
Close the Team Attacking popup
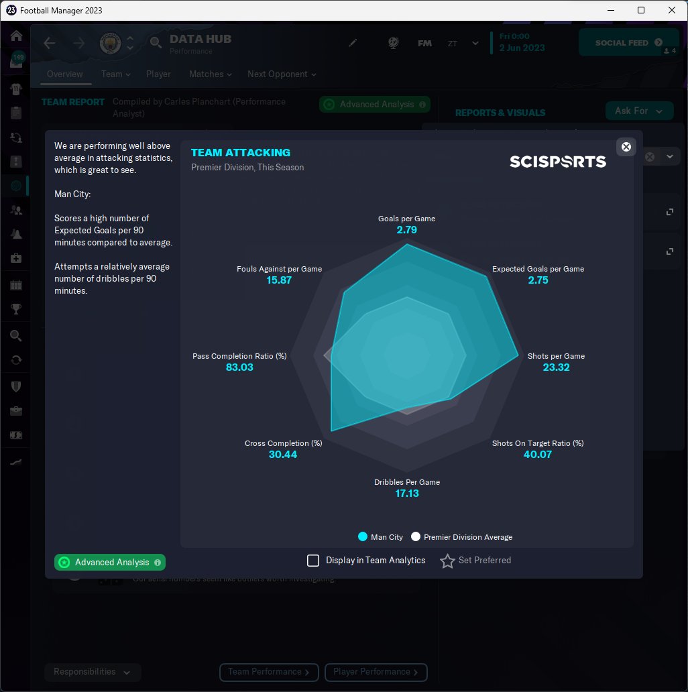(626, 147)
